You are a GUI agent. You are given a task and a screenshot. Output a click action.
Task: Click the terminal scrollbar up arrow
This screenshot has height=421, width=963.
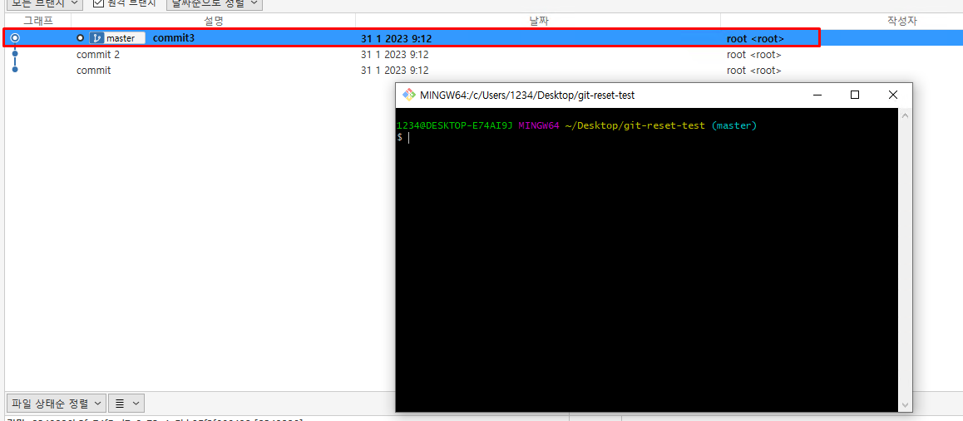click(905, 115)
